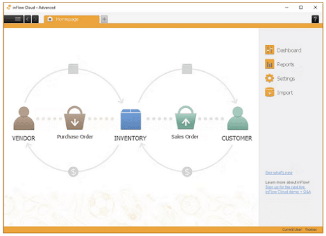Open the main menu button

click(x=13, y=19)
